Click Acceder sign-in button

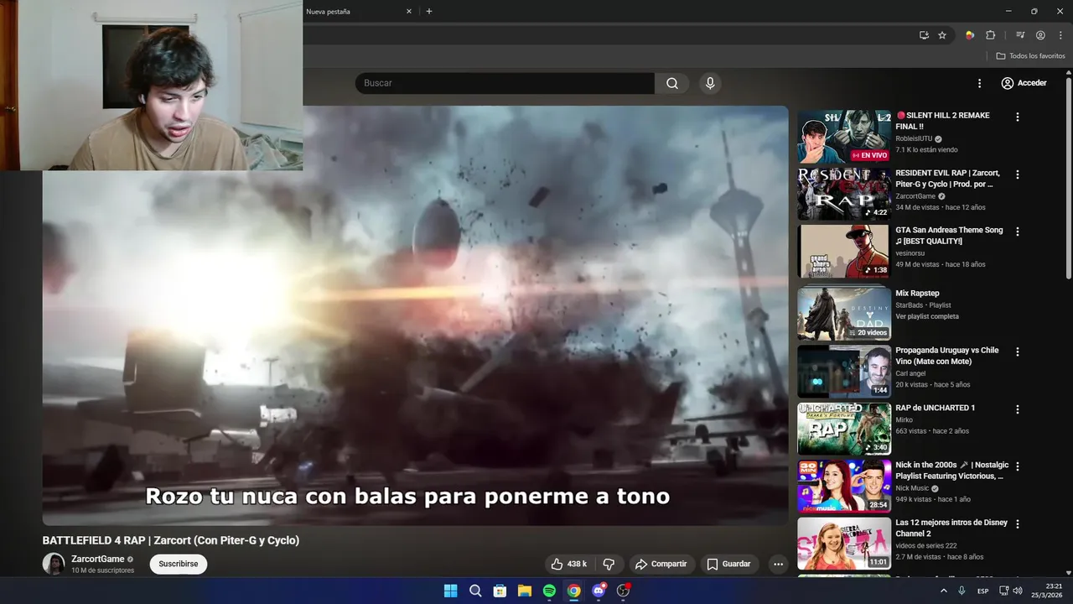[1024, 83]
